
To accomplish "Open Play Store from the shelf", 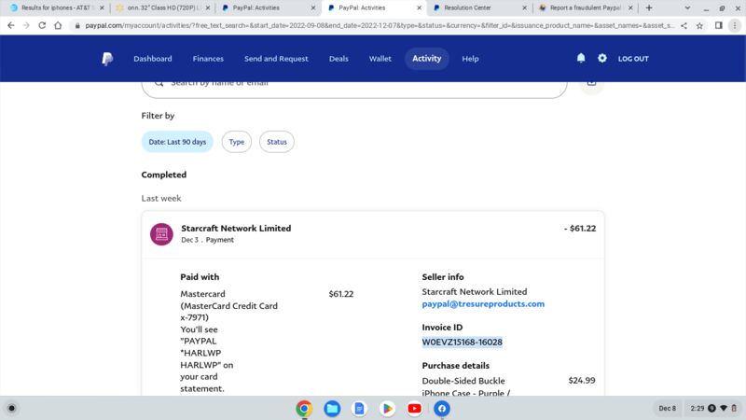I will coord(387,409).
